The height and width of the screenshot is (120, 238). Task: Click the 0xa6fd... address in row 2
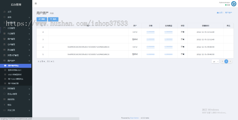tap(89, 47)
